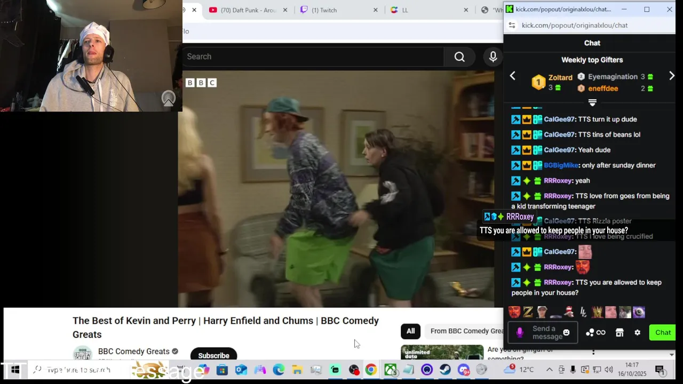Close the Daft Punk tab
Screen dimensions: 683x384
[x=285, y=10]
